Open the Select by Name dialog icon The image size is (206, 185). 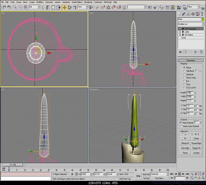tap(48, 7)
